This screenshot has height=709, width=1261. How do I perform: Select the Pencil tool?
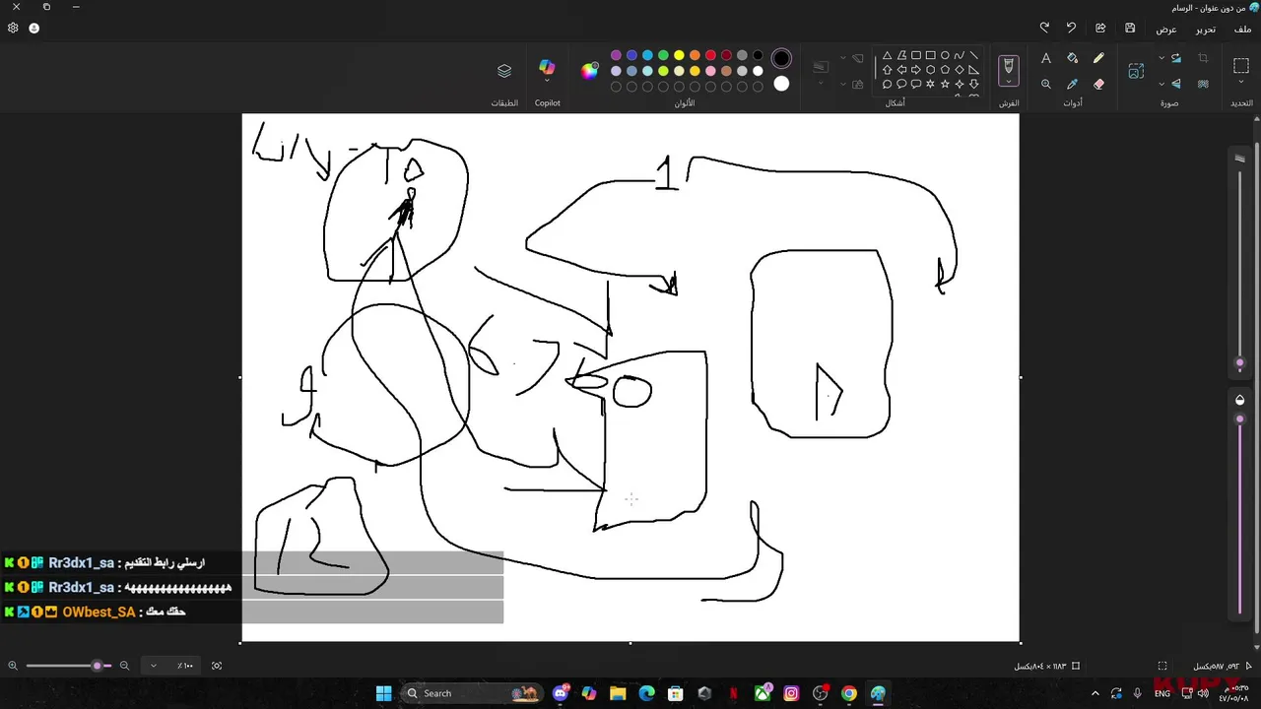pos(1098,58)
